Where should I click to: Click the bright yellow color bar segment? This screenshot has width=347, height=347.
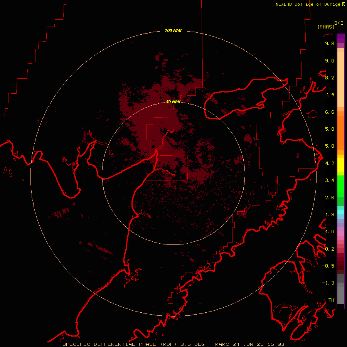340,165
